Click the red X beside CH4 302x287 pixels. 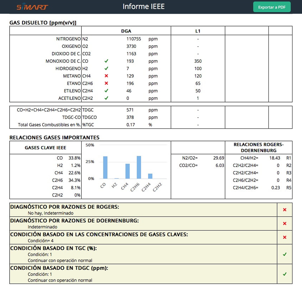pyautogui.click(x=106, y=76)
